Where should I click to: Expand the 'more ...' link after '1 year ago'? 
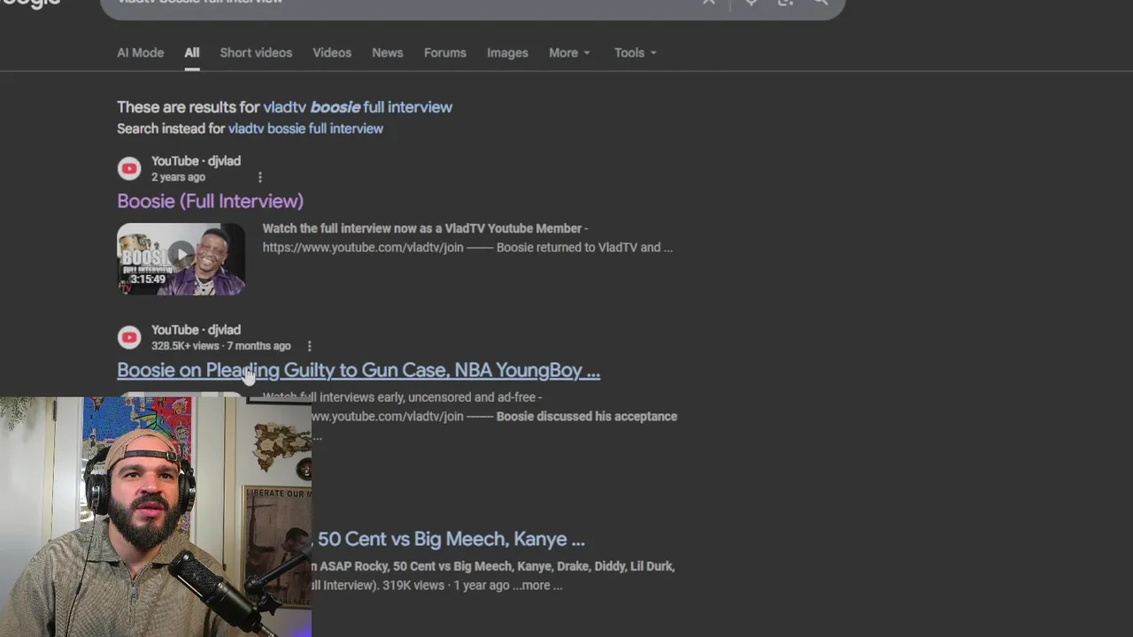pos(537,585)
